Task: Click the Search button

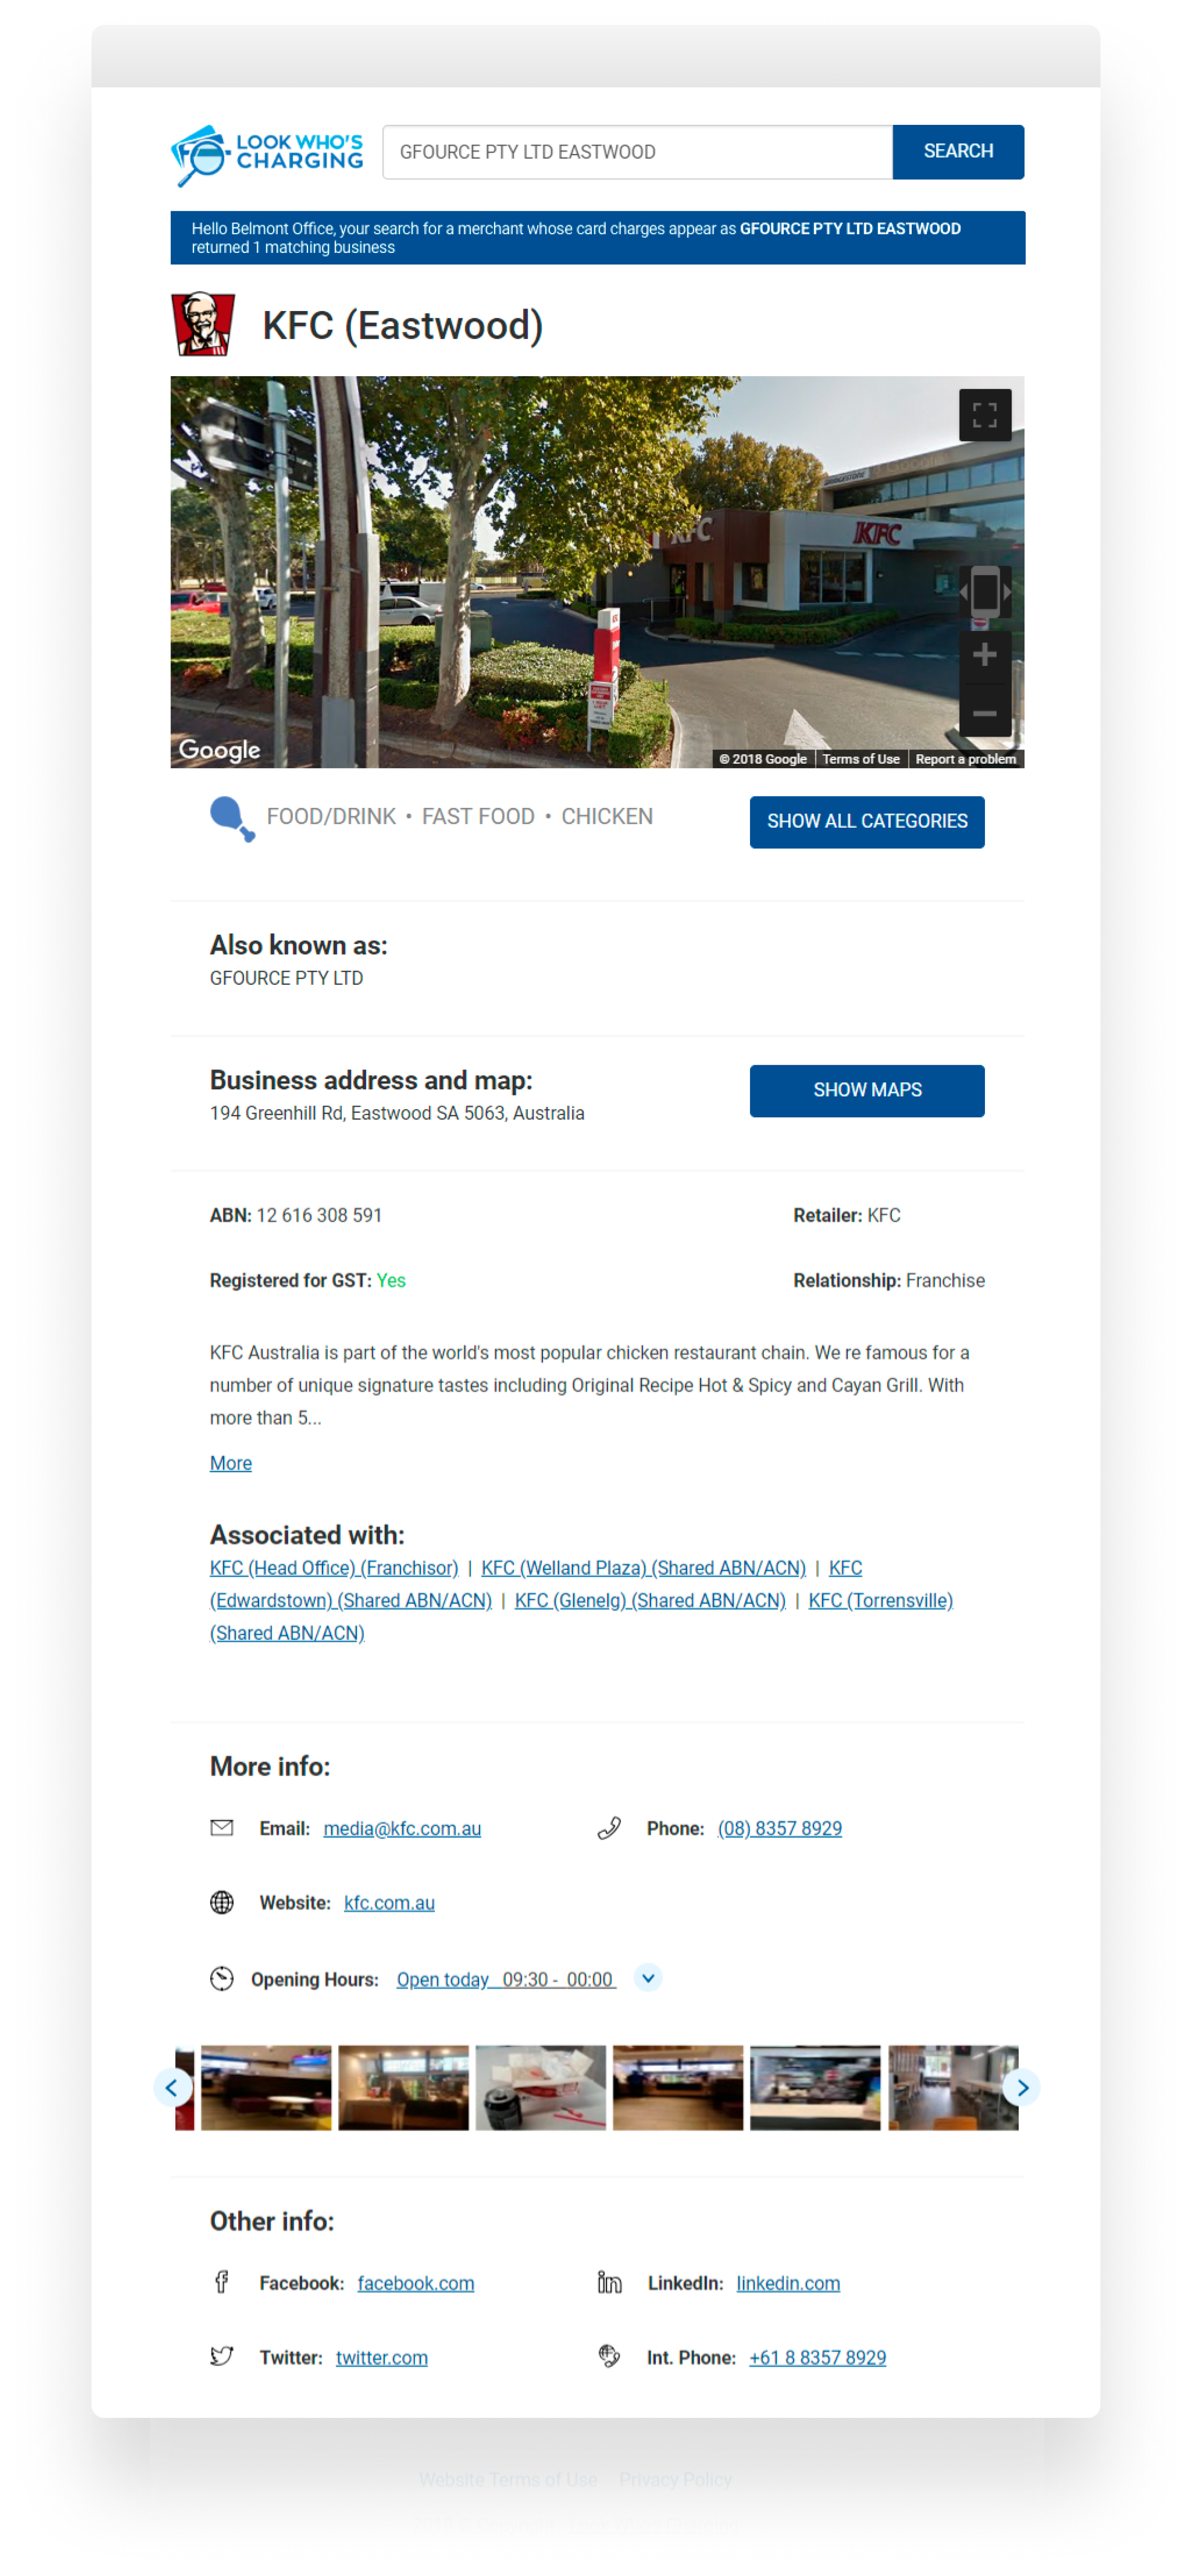Action: point(957,151)
